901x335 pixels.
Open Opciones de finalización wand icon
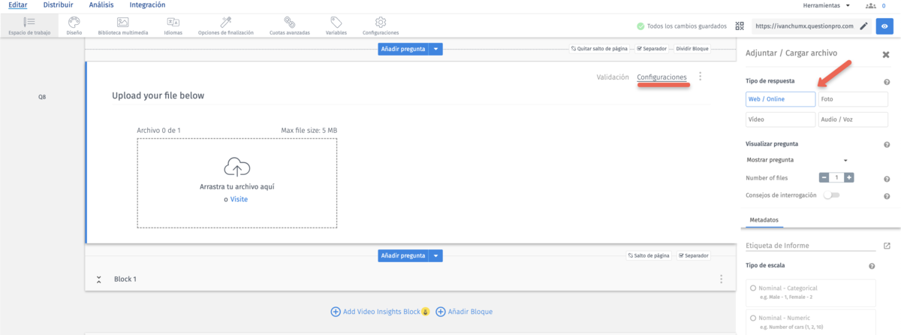point(225,22)
